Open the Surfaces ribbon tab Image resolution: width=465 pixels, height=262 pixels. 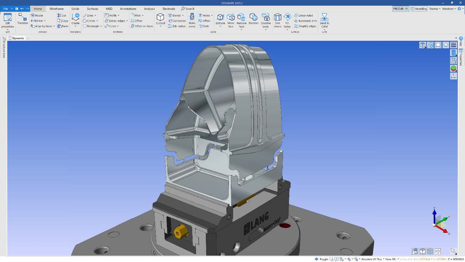[93, 9]
